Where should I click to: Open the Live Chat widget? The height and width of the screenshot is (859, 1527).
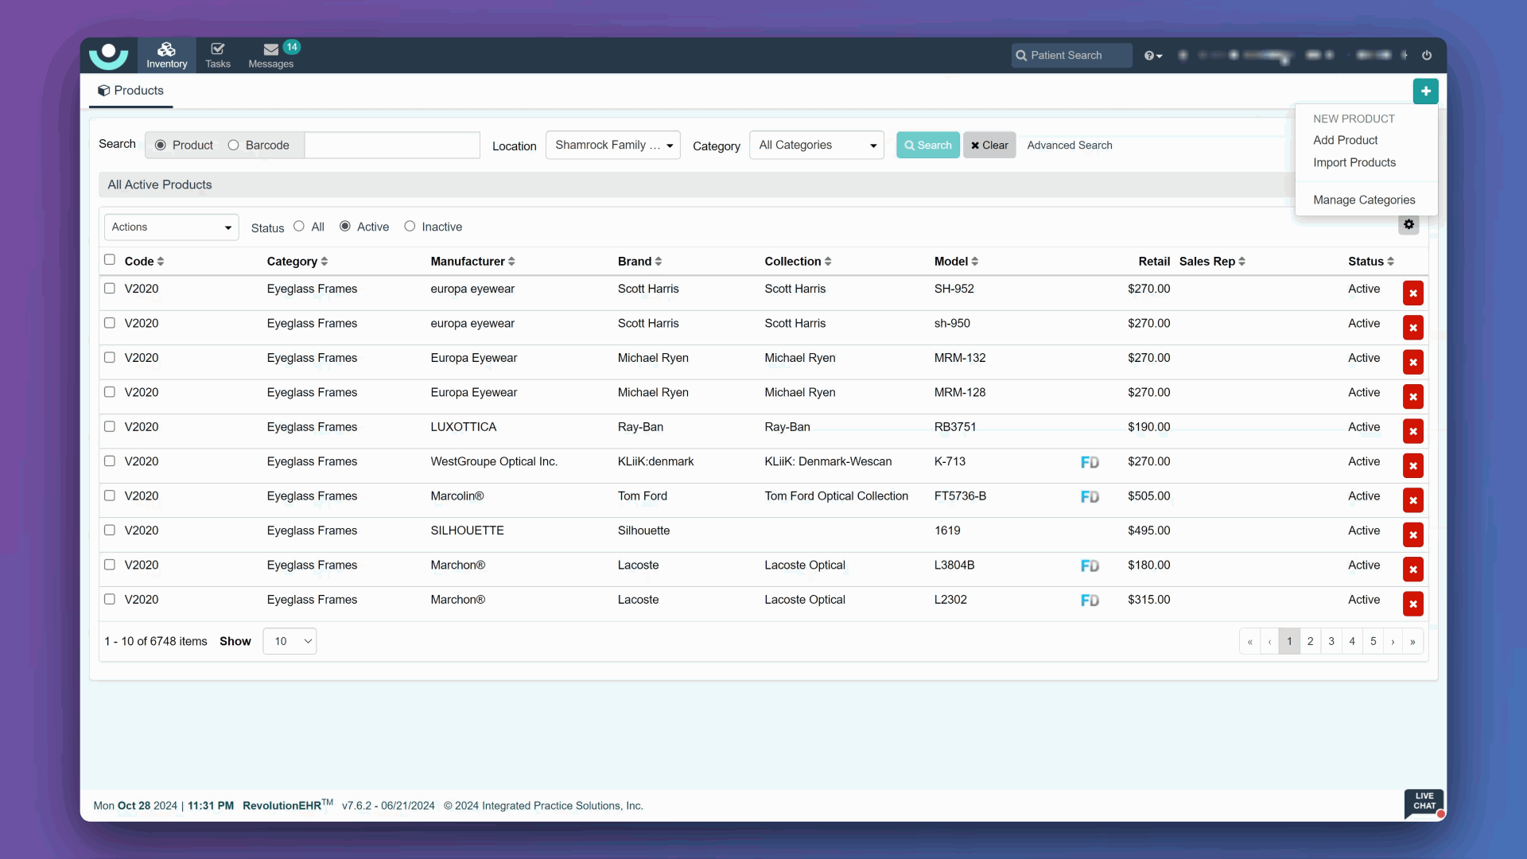1424,802
